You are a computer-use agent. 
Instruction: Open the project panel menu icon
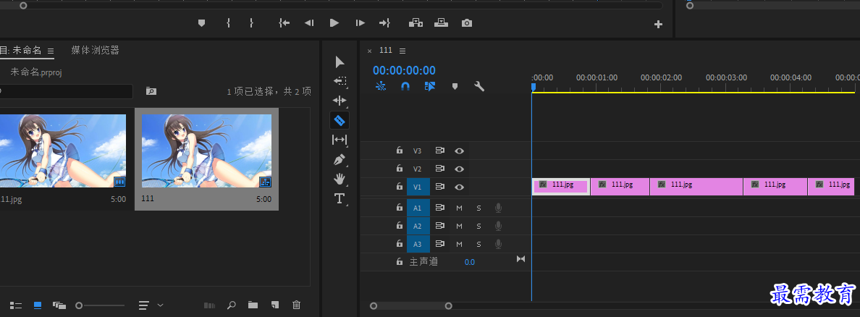pyautogui.click(x=51, y=51)
